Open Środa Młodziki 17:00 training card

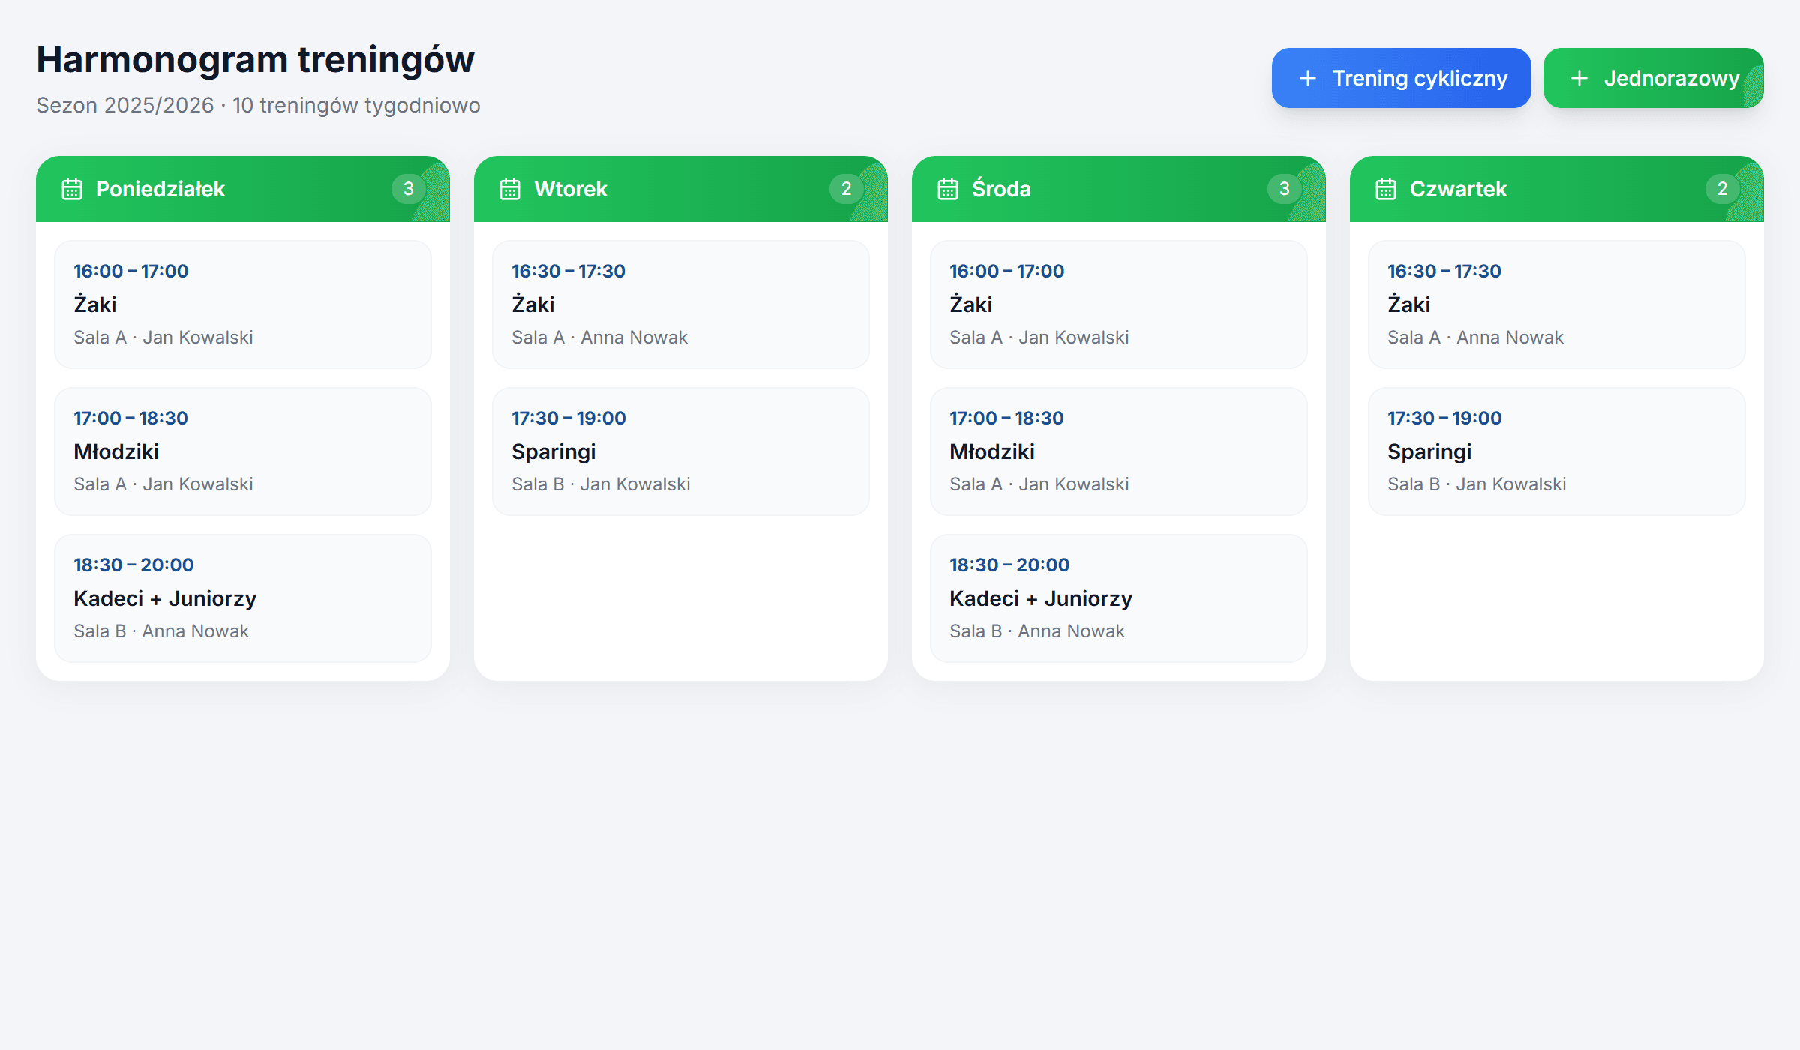1119,451
